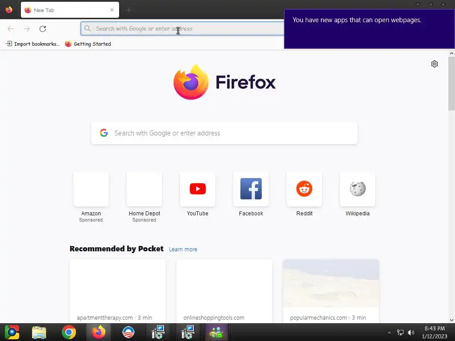Click the magnifier icon in the address bar
Screen dimensions: 455x341
(88, 28)
